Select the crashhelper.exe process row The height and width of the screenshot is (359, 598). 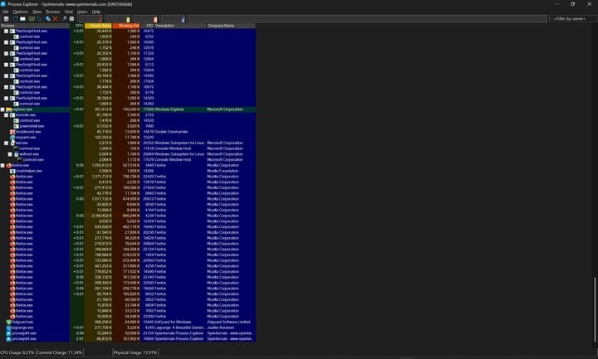click(128, 171)
